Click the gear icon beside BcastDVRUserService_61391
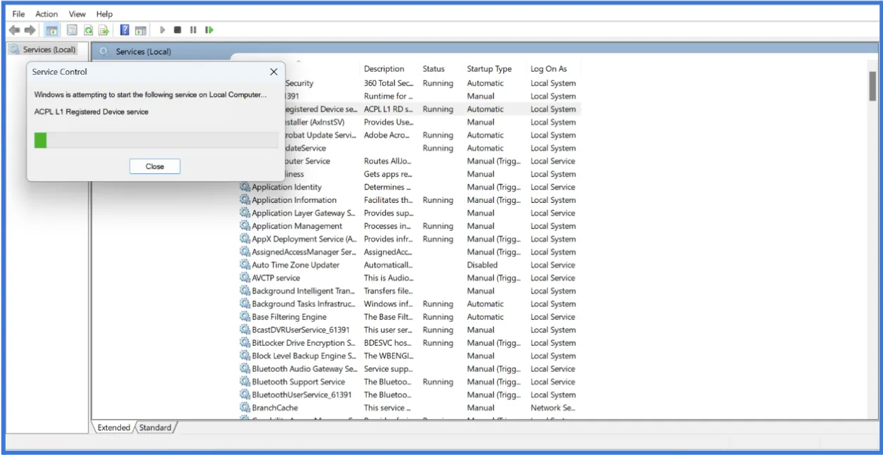This screenshot has height=455, width=883. pos(245,330)
